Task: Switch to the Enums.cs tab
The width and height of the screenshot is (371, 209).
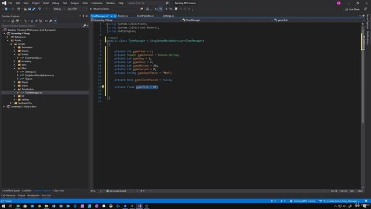Action: coord(123,16)
